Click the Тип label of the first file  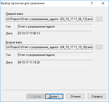pyautogui.click(x=8, y=27)
